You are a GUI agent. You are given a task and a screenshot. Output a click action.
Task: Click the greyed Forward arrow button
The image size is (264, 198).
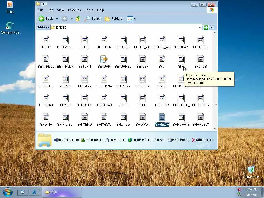64,19
